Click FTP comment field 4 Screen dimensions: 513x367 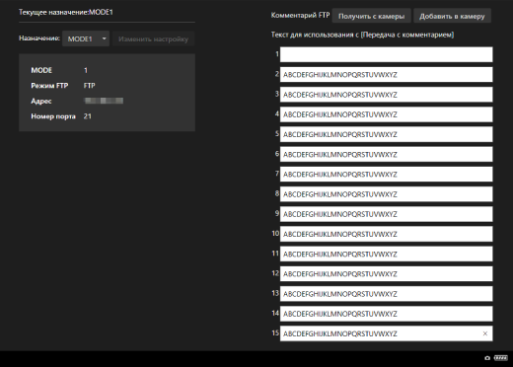pos(387,114)
